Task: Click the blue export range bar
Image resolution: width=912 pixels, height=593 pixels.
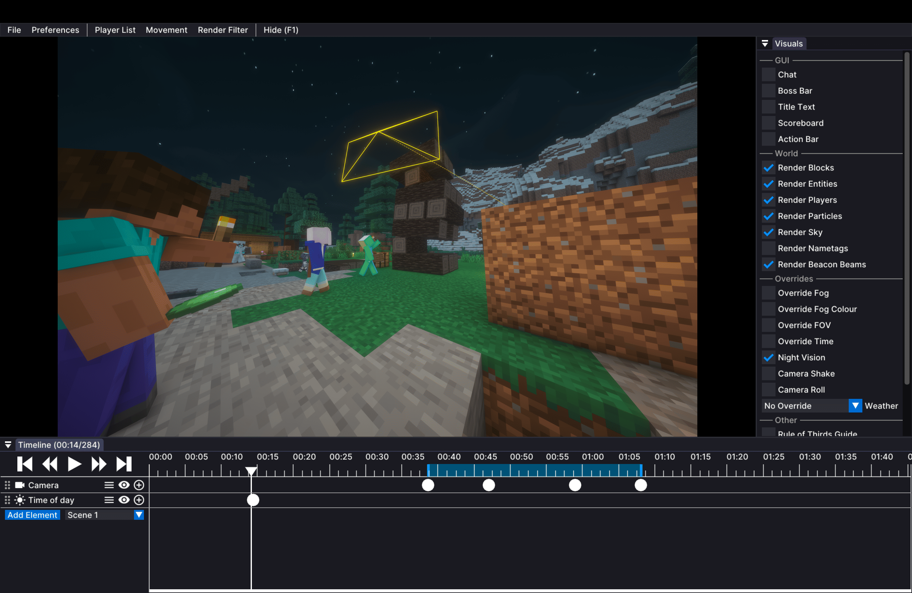Action: pyautogui.click(x=534, y=470)
